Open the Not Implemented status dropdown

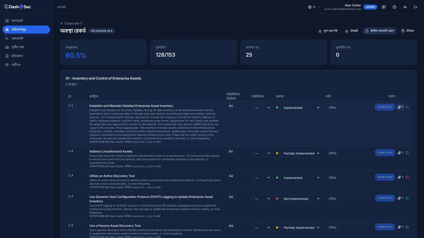coord(300,199)
